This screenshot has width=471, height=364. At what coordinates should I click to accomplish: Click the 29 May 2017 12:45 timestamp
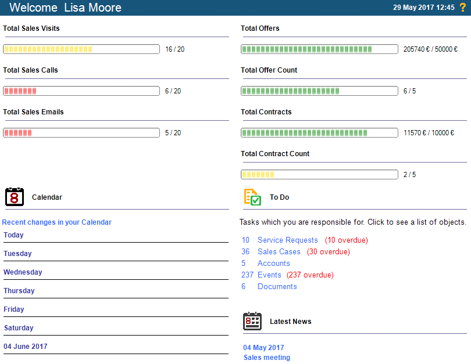424,8
